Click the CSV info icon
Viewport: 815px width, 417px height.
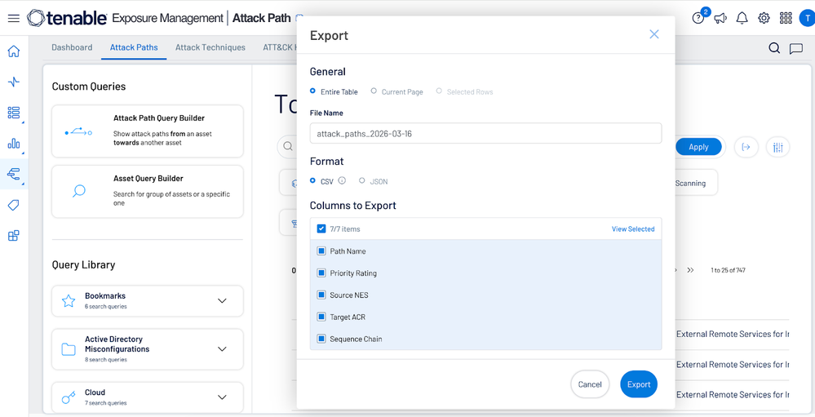tap(342, 181)
